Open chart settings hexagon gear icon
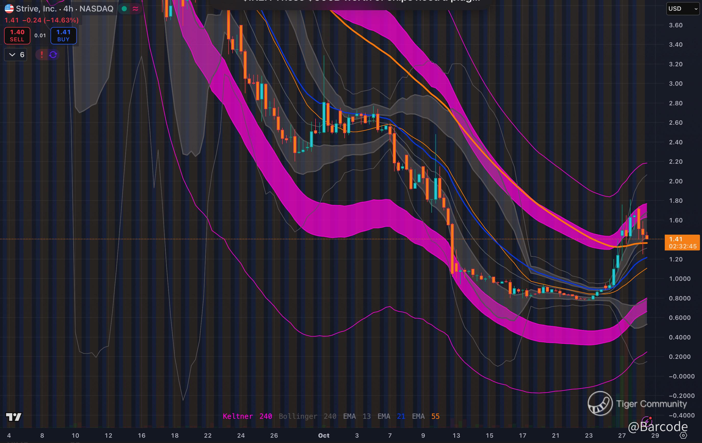The image size is (702, 443). click(x=683, y=435)
